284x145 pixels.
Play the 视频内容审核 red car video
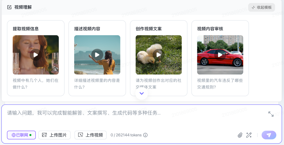click(220, 55)
